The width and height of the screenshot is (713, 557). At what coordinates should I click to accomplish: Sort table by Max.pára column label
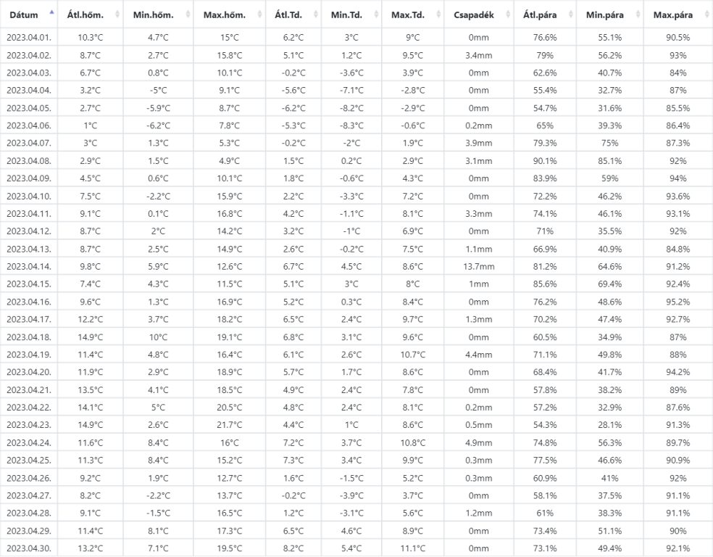click(x=672, y=15)
